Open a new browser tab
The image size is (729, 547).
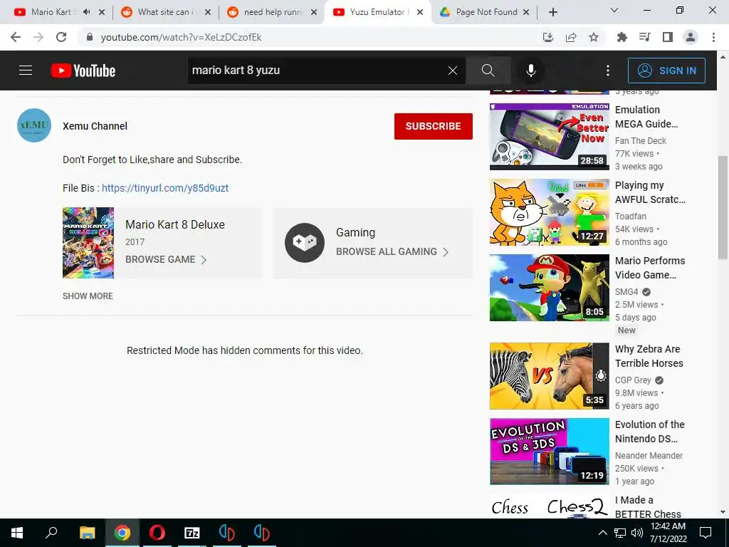click(552, 12)
